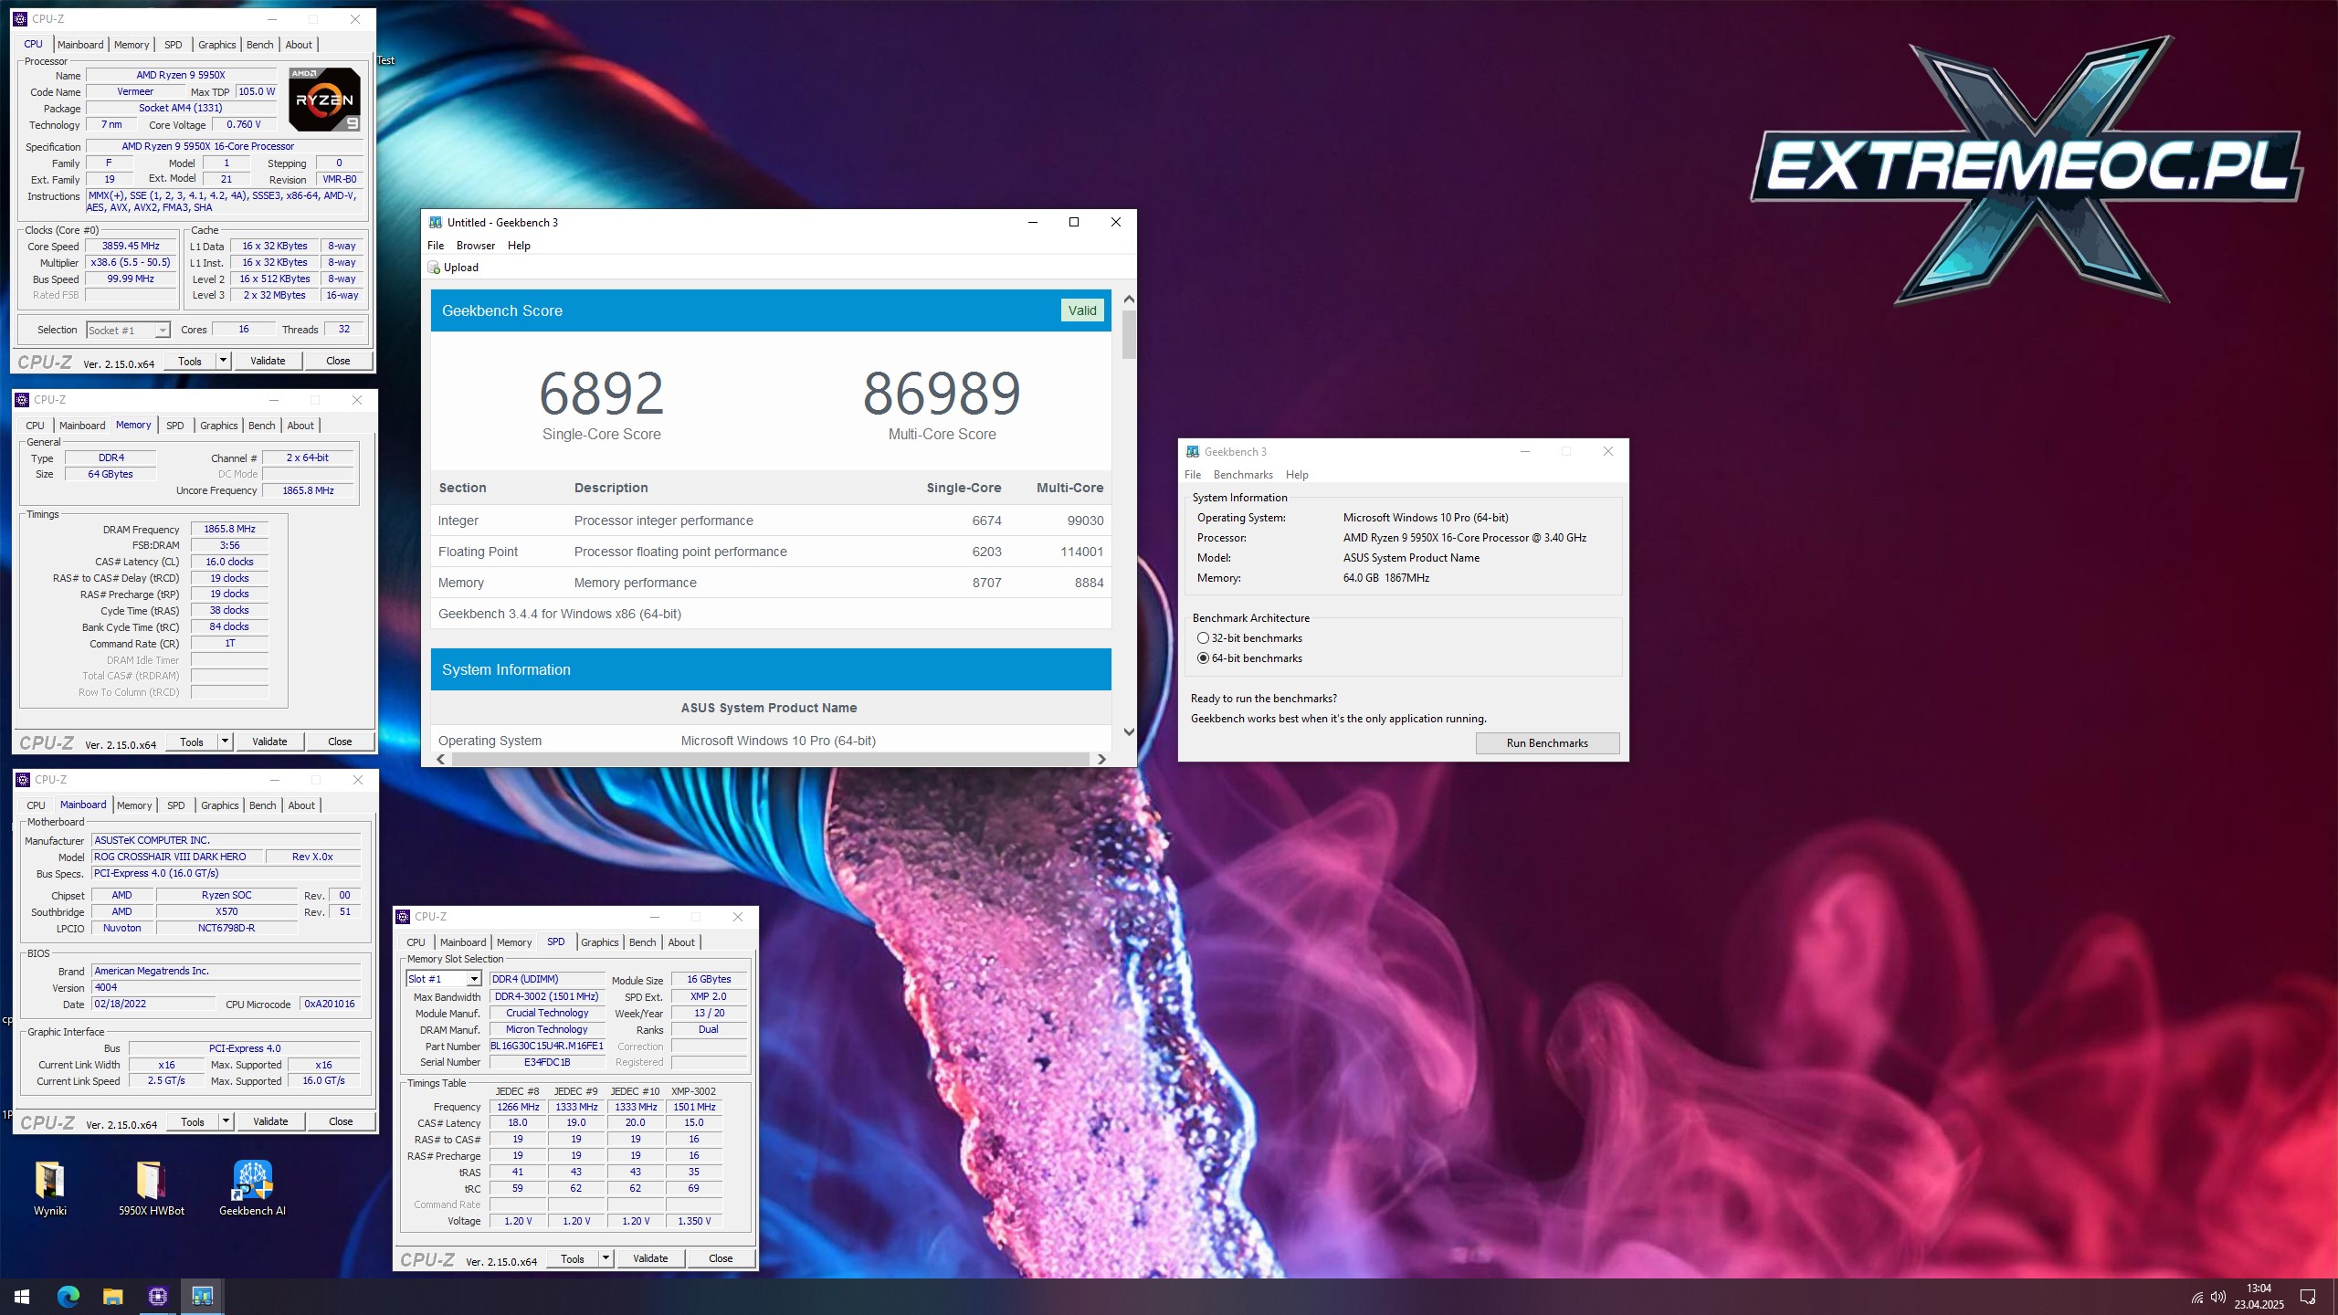2338x1315 pixels.
Task: Open network status tray icon
Action: point(2196,1297)
